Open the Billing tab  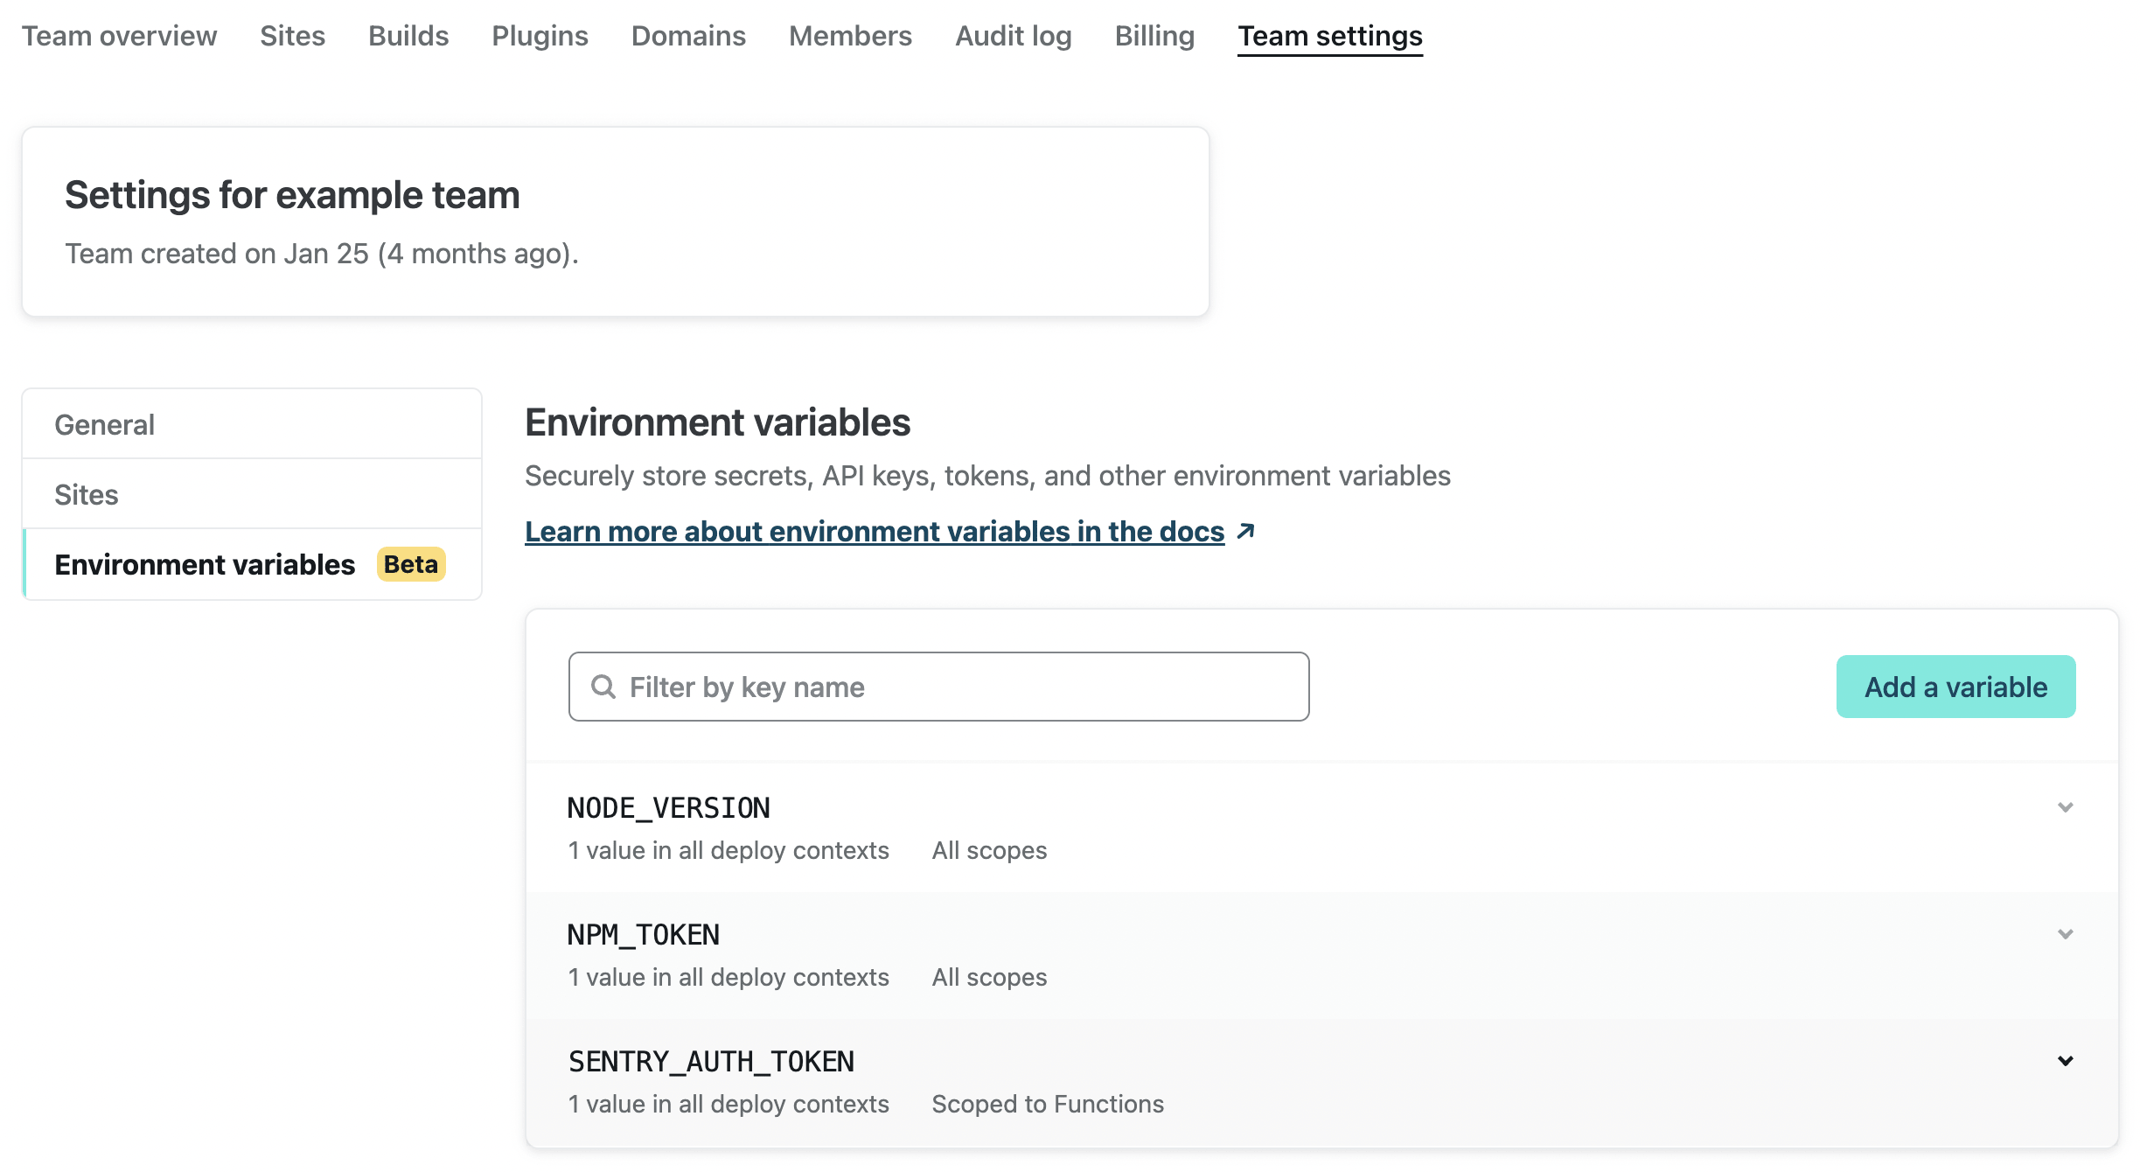[1154, 36]
